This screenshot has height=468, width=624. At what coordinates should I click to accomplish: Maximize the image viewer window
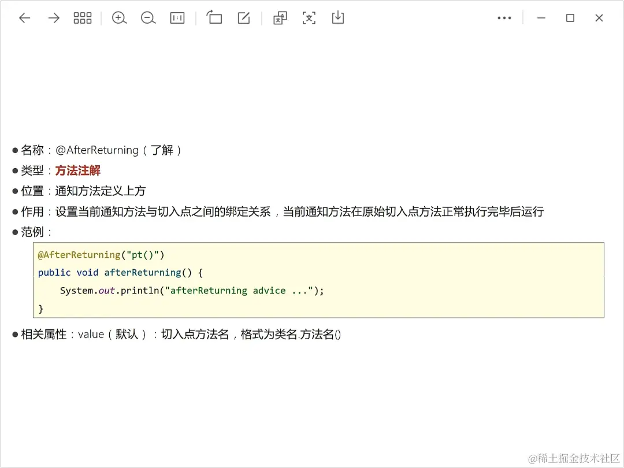click(x=570, y=18)
